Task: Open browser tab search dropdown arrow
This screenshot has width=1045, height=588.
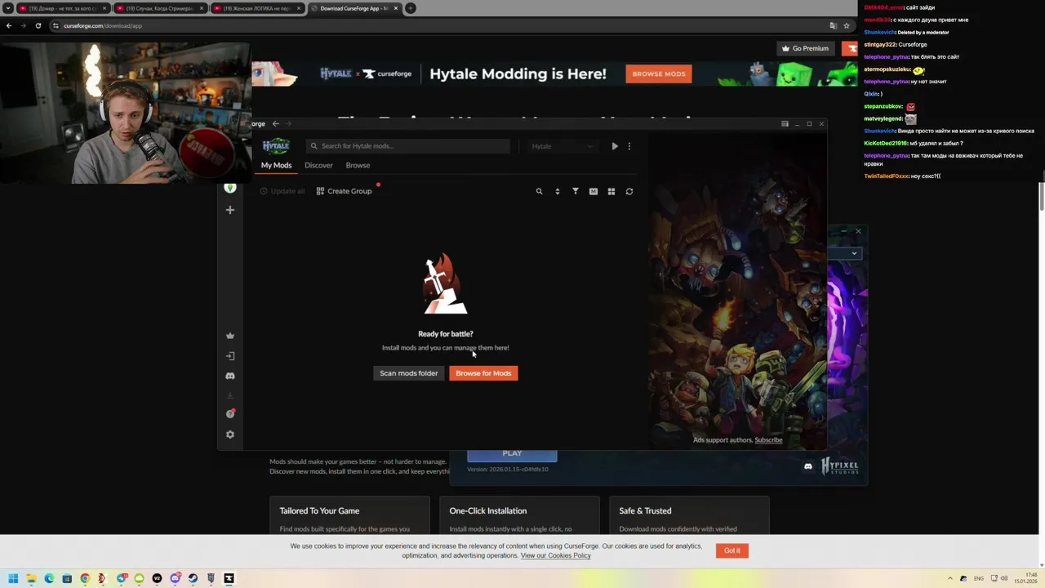Action: click(7, 8)
